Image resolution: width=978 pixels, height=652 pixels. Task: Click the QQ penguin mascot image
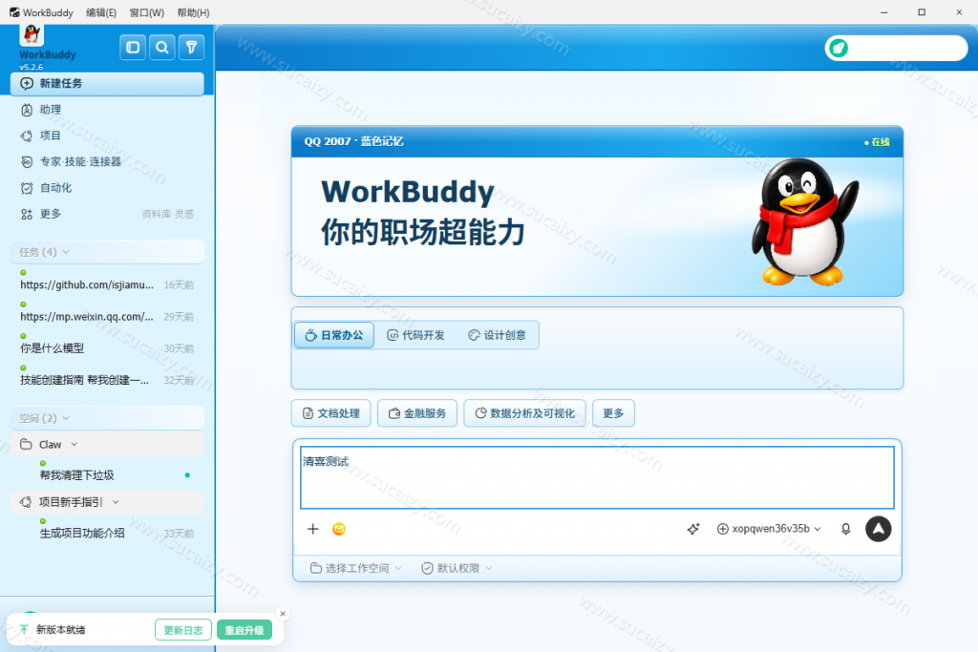click(x=804, y=222)
